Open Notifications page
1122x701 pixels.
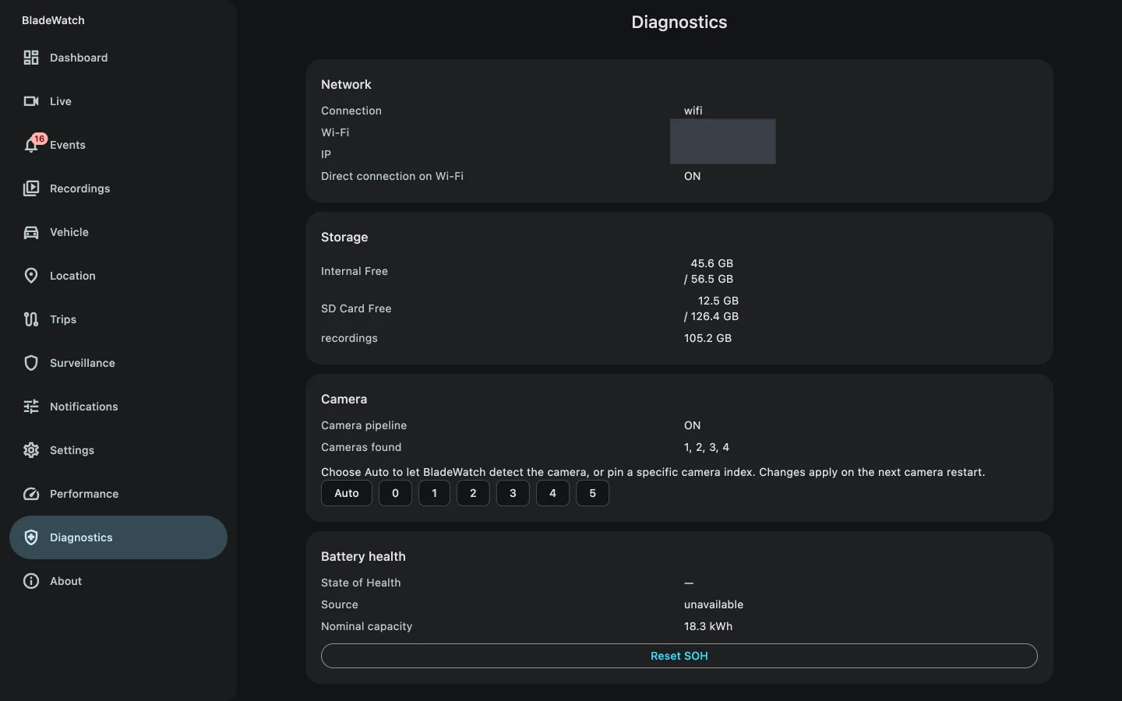[118, 407]
